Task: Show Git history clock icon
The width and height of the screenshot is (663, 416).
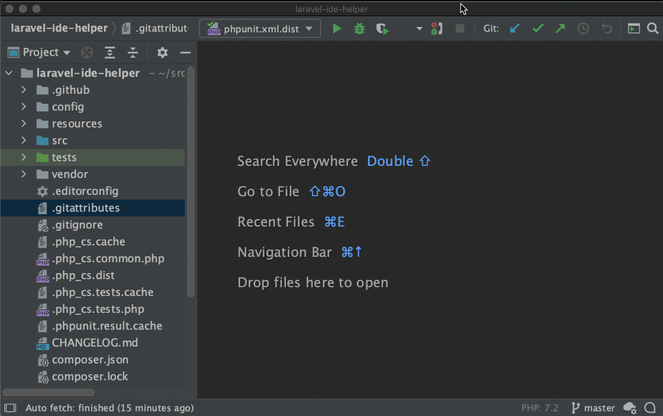Action: [583, 29]
